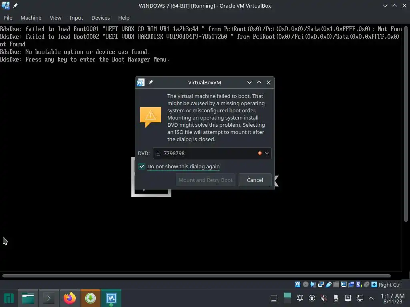Open the Help menu
Image resolution: width=410 pixels, height=307 pixels.
[124, 18]
